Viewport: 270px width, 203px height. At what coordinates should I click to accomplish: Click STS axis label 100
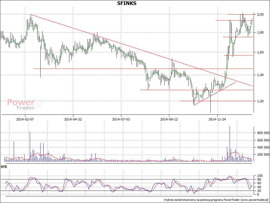click(x=260, y=176)
